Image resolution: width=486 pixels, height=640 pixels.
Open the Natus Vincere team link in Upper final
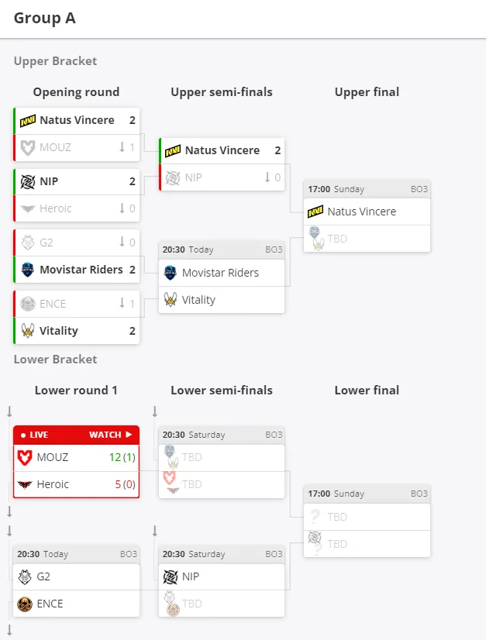[361, 212]
